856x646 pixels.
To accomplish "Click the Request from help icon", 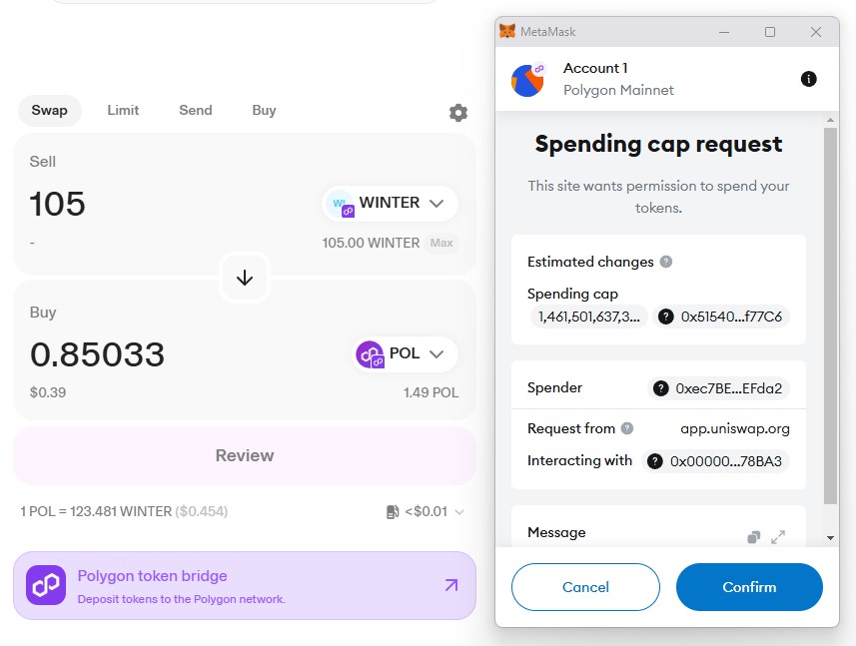I will coord(627,428).
